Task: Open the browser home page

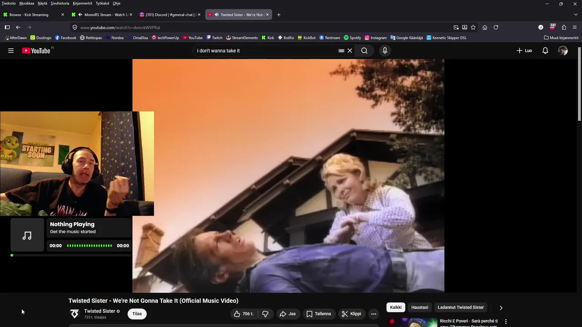Action: (485, 27)
